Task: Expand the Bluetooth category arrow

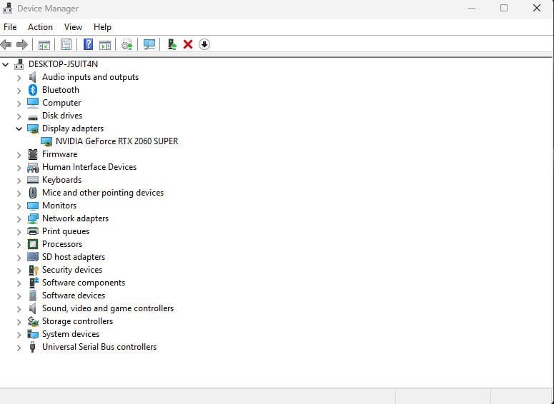Action: coord(19,91)
